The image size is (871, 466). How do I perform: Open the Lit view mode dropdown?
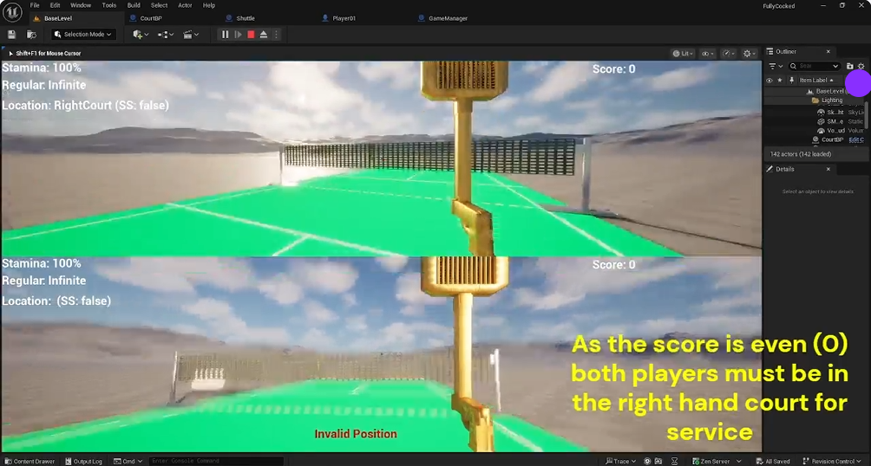pyautogui.click(x=683, y=53)
